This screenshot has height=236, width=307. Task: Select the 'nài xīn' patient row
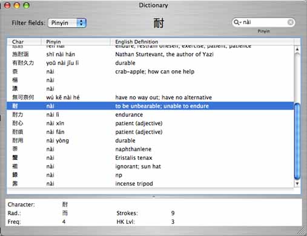click(x=150, y=123)
